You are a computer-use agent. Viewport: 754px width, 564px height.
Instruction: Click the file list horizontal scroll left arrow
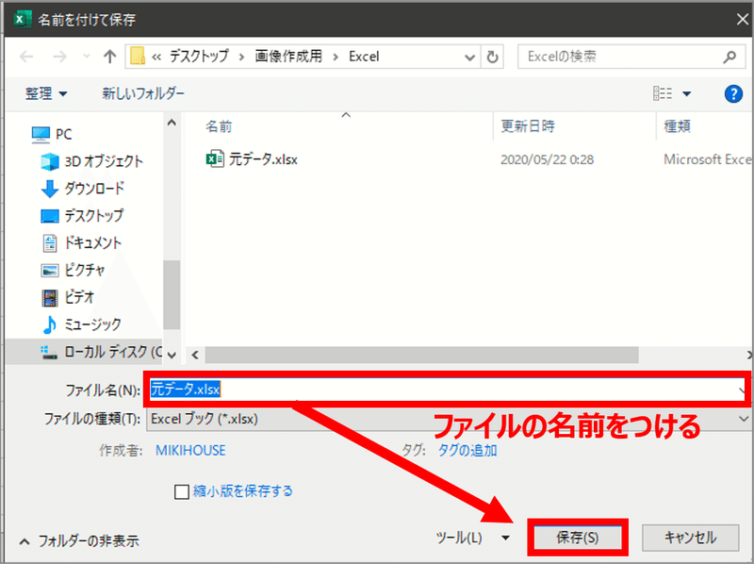[x=195, y=356]
